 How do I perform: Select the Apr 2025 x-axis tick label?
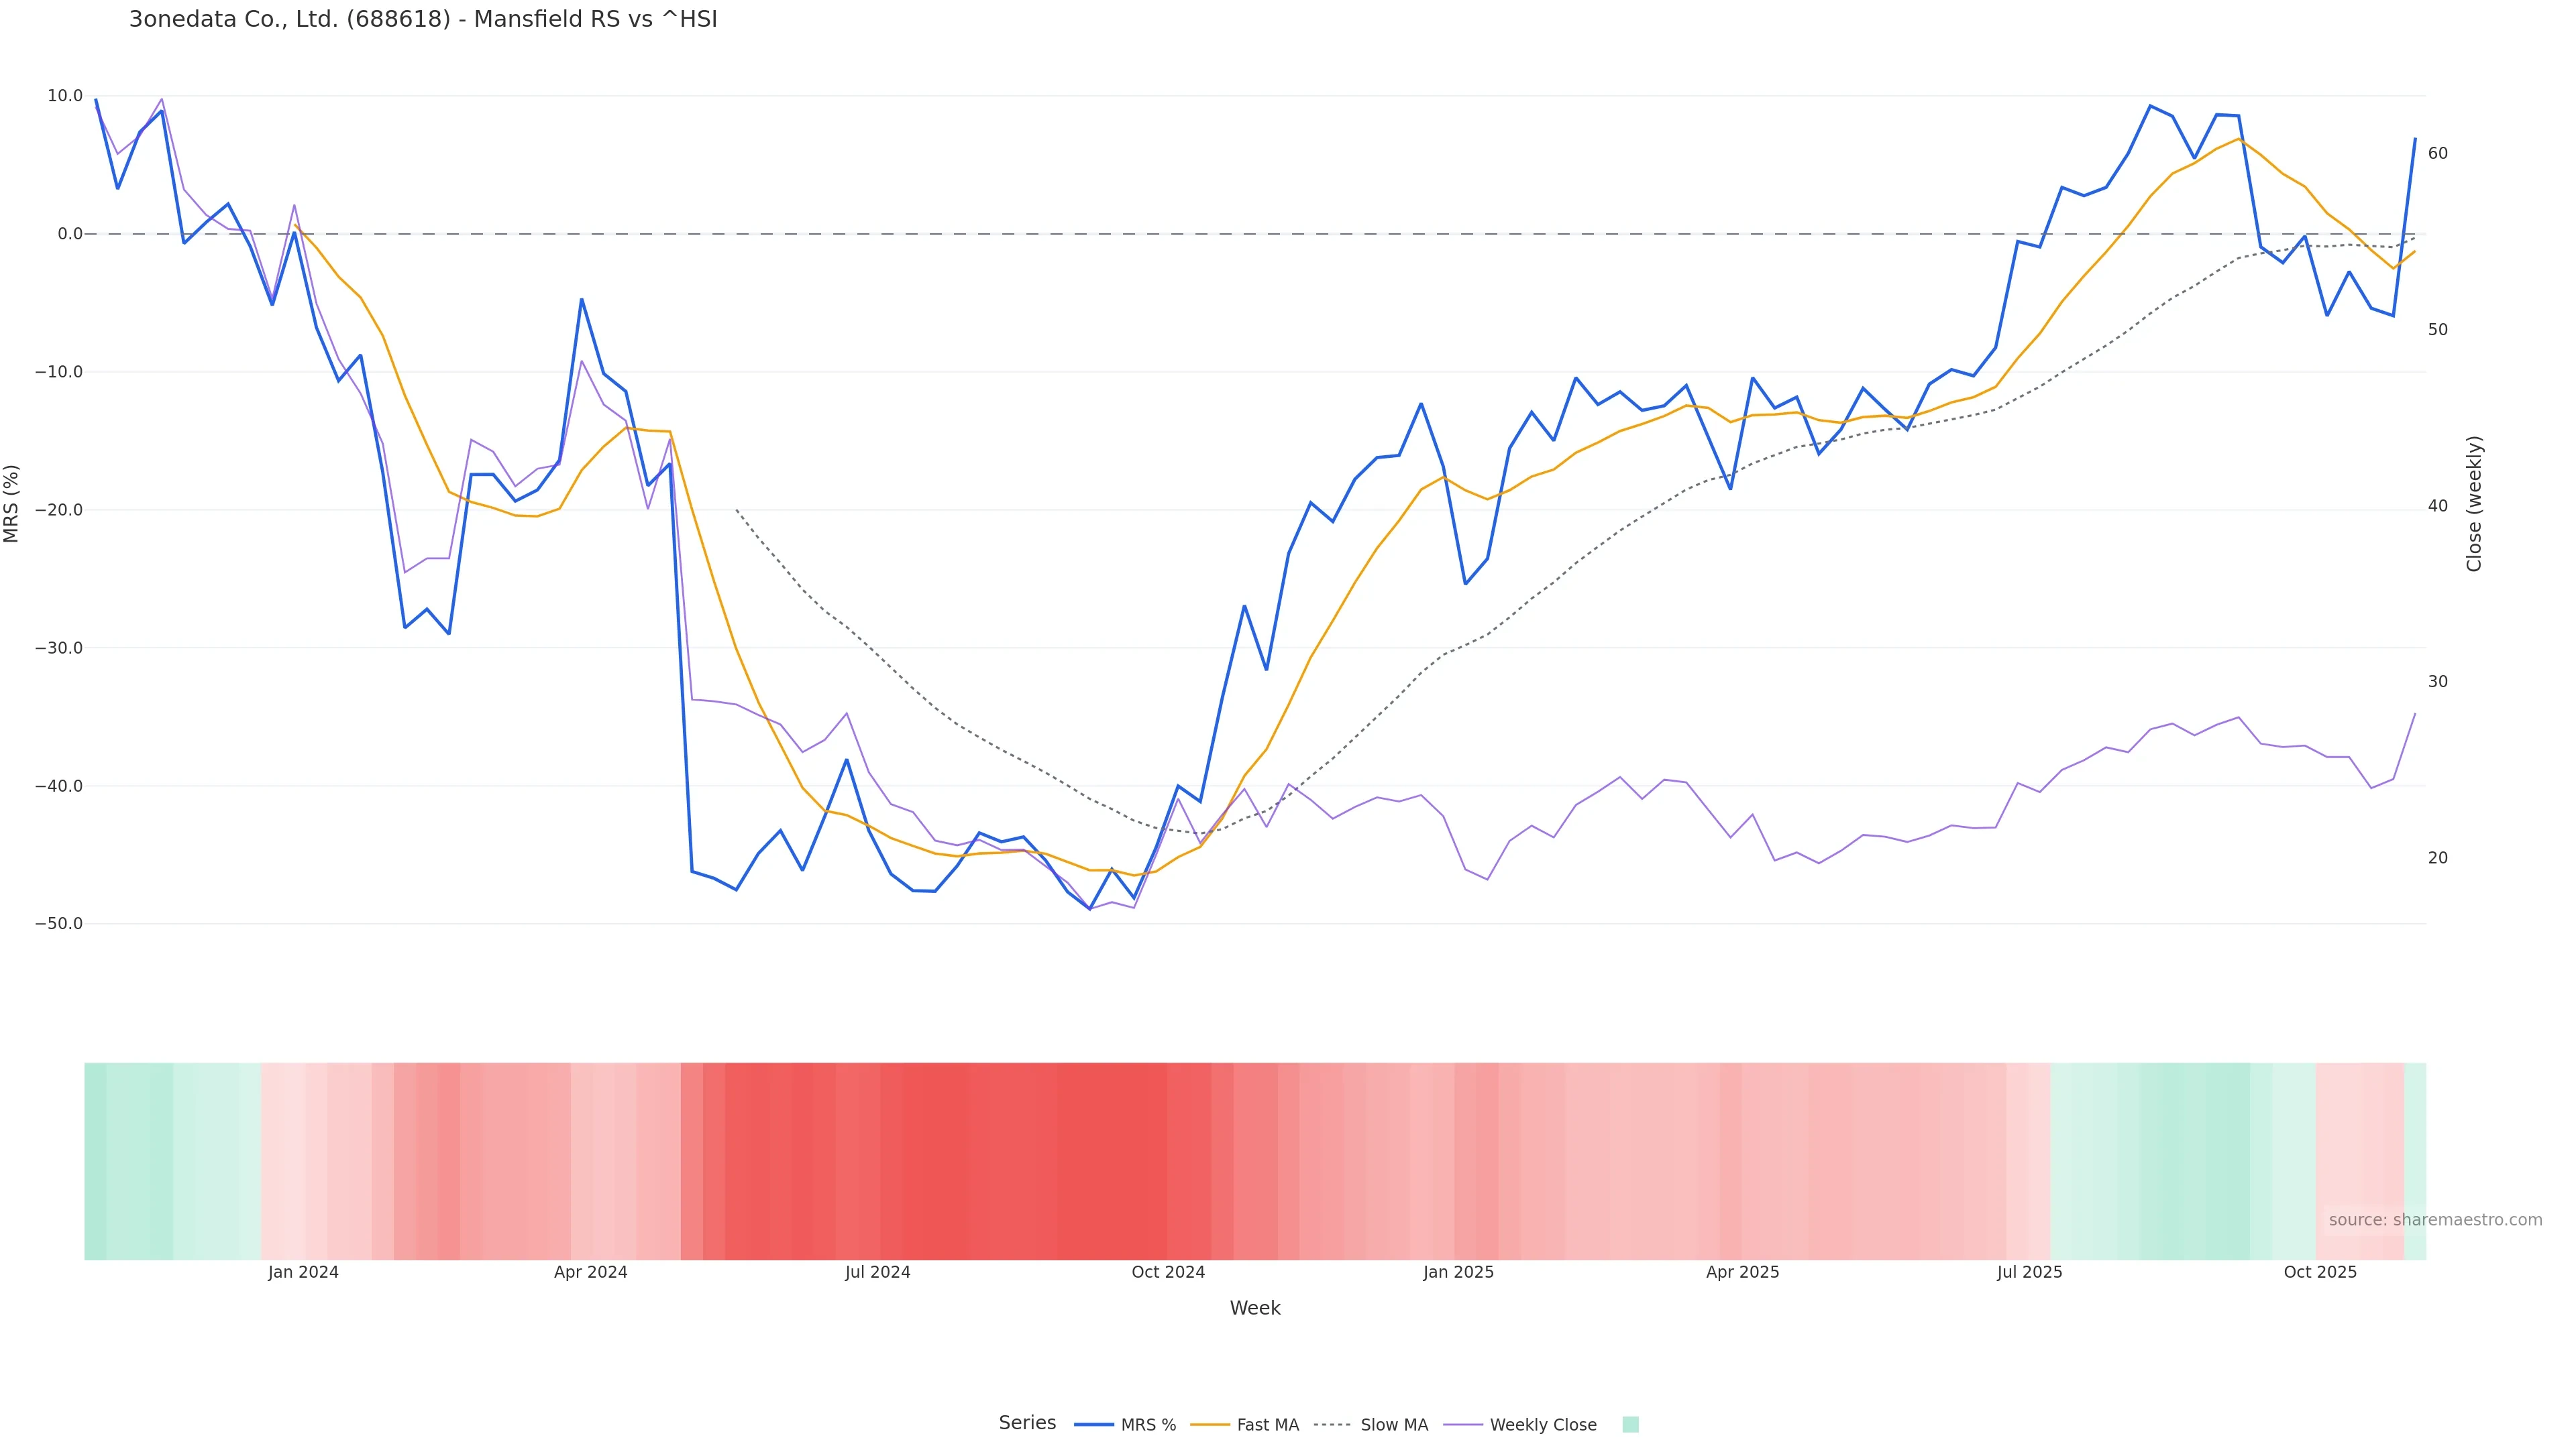tap(1743, 1272)
